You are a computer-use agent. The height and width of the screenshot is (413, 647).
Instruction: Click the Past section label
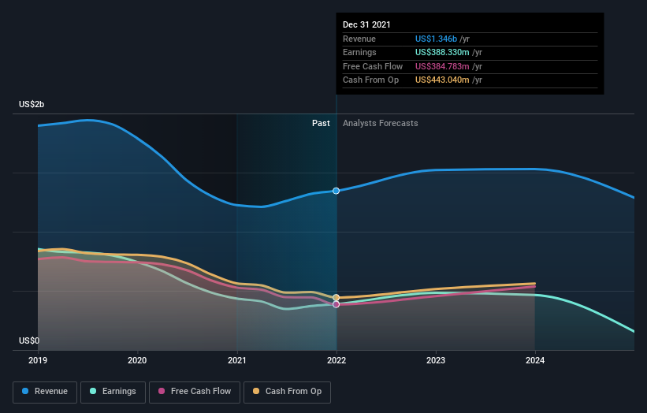pyautogui.click(x=321, y=123)
